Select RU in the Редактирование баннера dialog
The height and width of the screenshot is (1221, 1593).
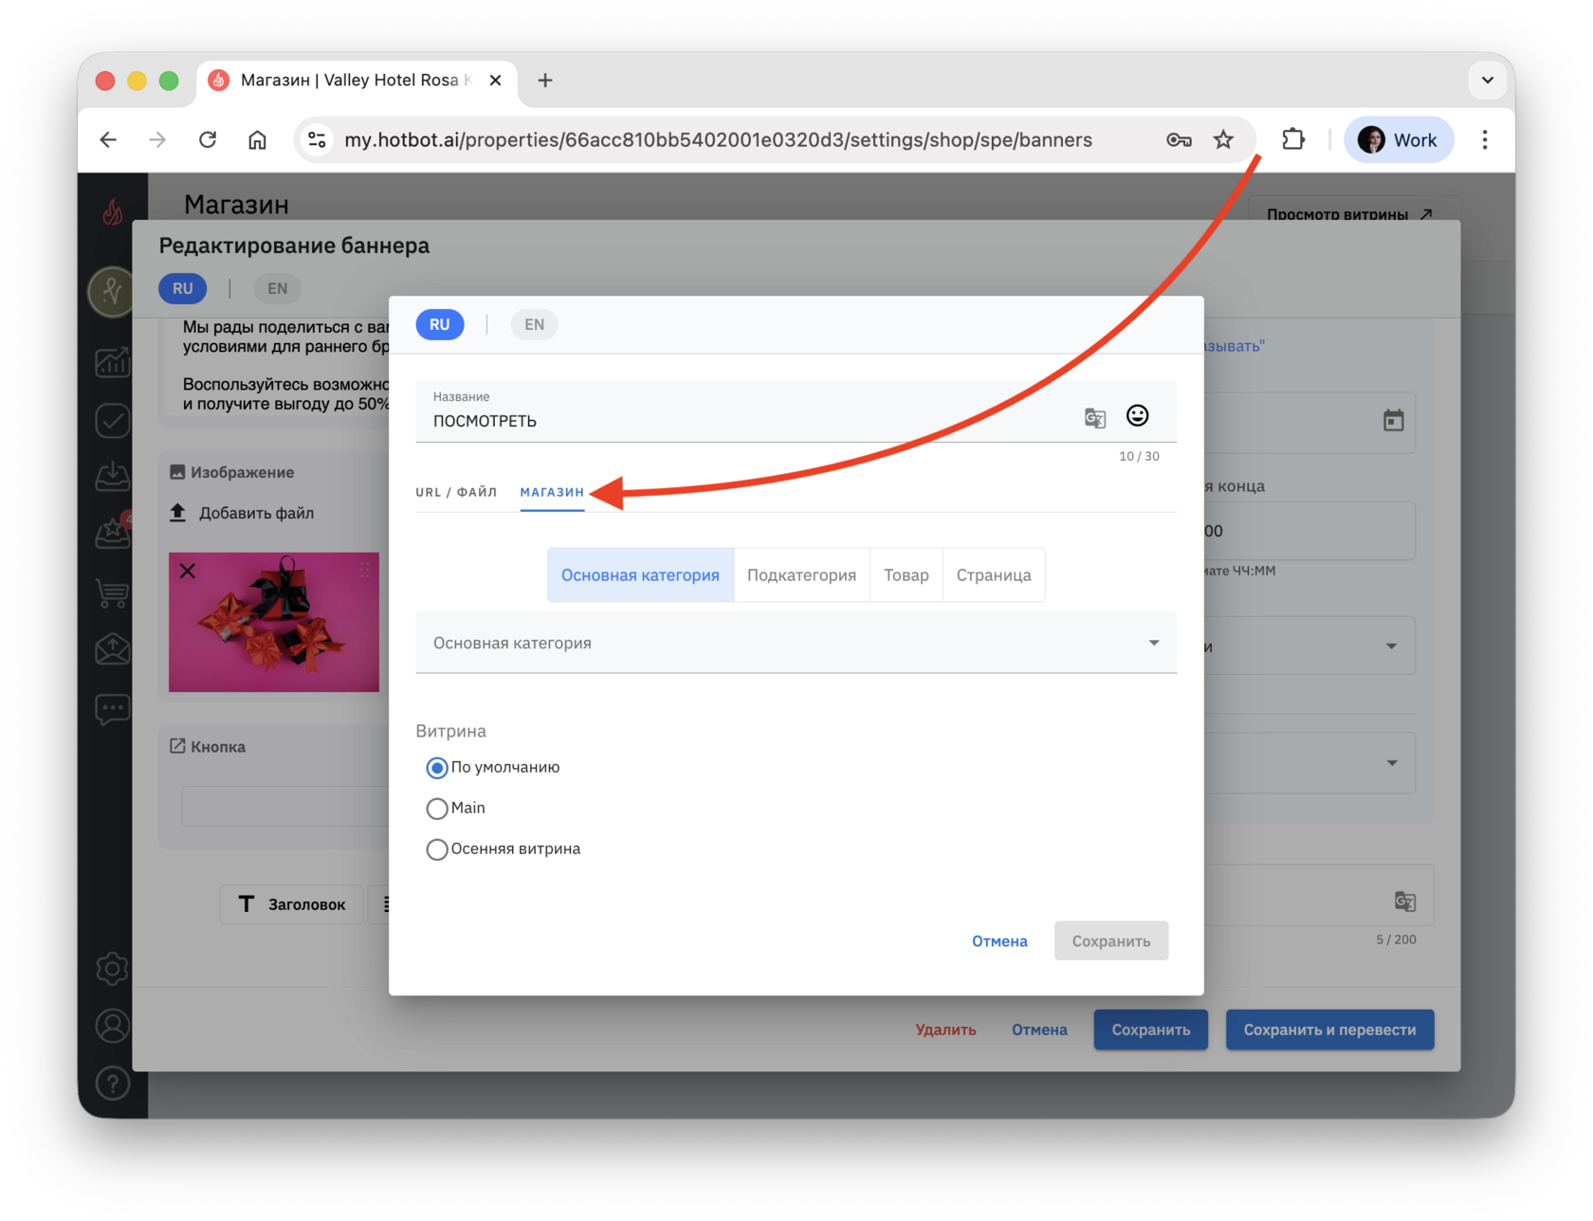pos(183,288)
